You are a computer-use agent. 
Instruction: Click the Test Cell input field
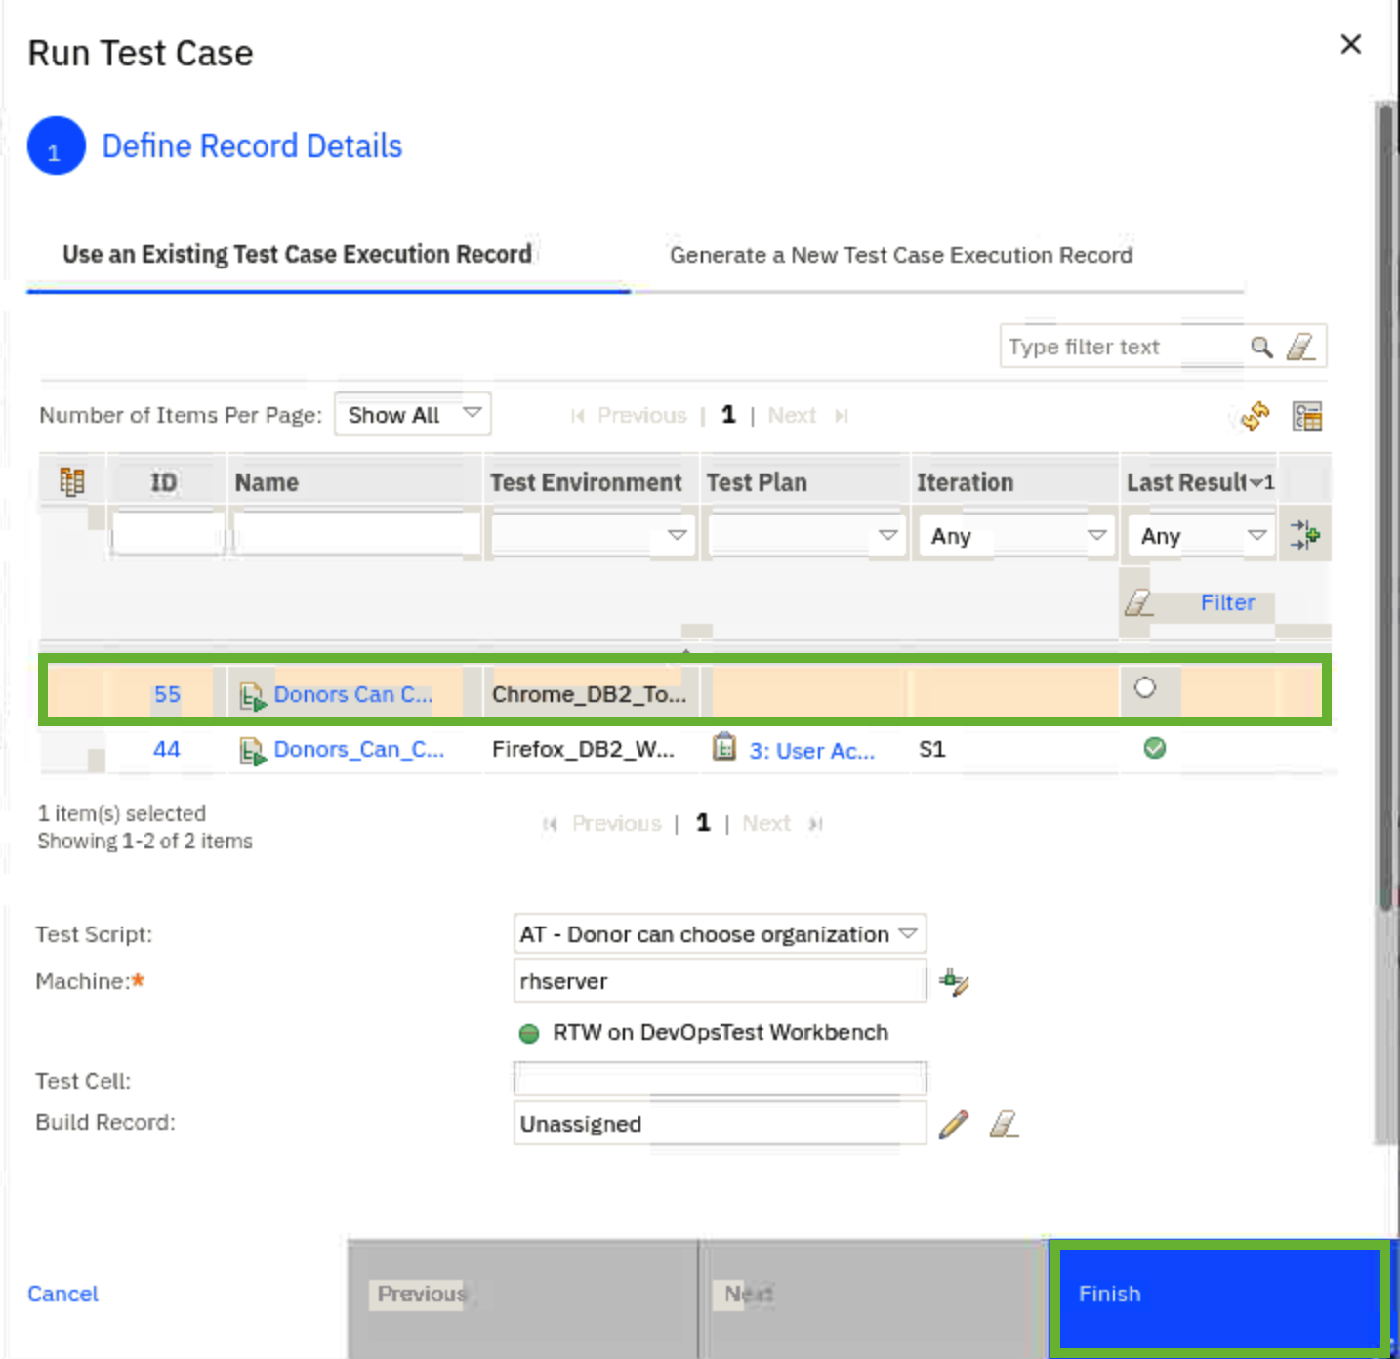[x=720, y=1080]
